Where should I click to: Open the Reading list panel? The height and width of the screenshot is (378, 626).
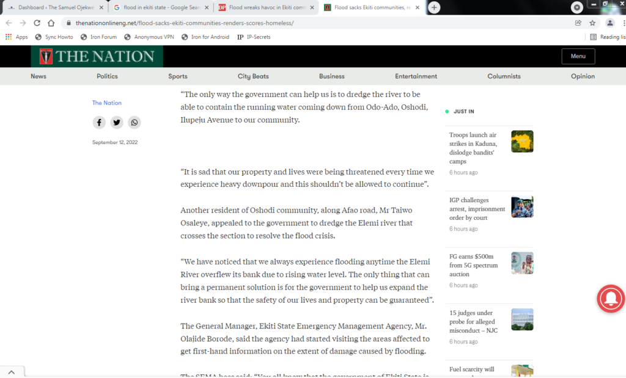point(608,37)
